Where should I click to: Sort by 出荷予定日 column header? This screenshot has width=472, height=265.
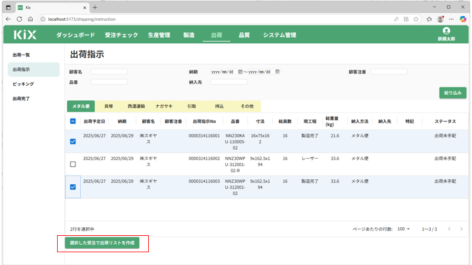94,122
